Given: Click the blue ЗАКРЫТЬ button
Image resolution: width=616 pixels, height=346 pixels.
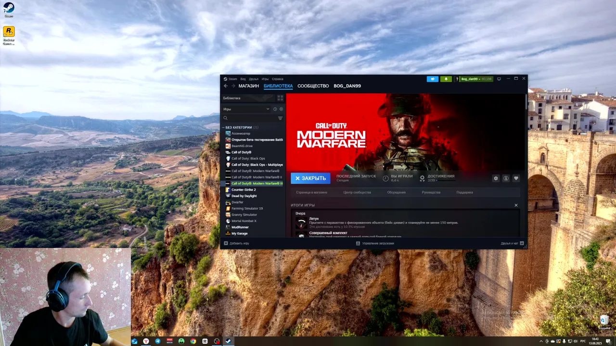Looking at the screenshot, I should (310, 178).
